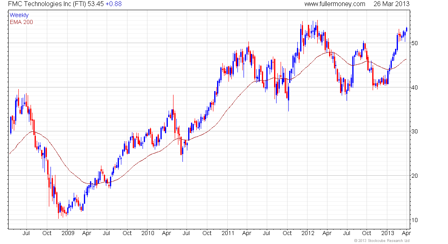Select the Weekly timeframe label
448x244 pixels.
(19, 15)
